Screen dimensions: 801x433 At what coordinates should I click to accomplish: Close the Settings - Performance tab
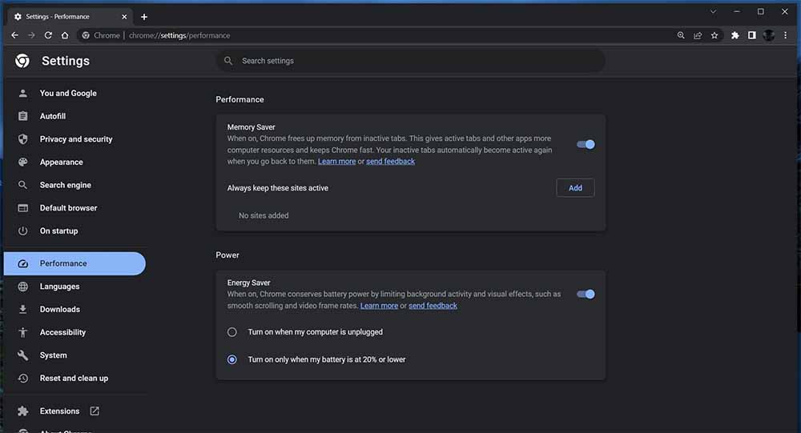(x=124, y=17)
